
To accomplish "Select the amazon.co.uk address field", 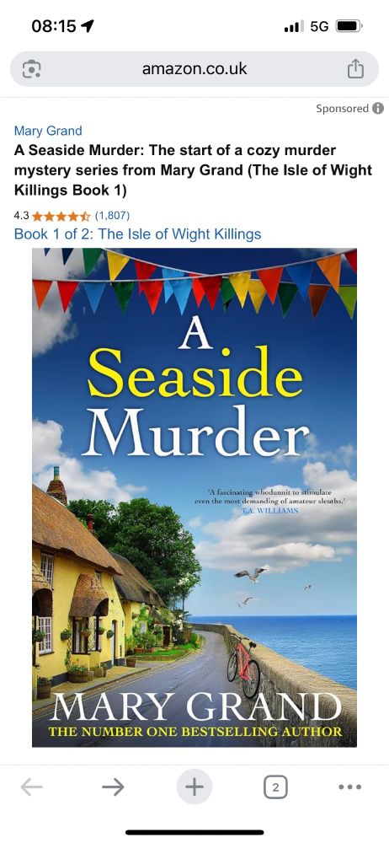I will pyautogui.click(x=194, y=69).
